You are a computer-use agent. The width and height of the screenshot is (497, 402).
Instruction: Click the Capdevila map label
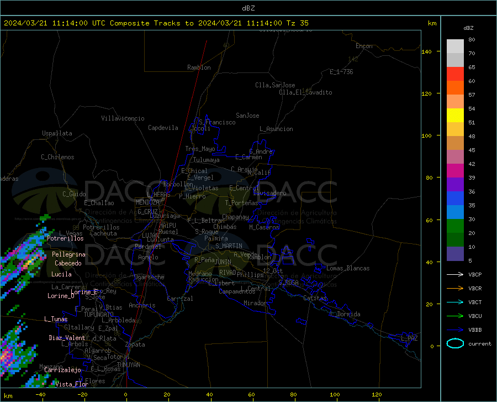(x=163, y=128)
